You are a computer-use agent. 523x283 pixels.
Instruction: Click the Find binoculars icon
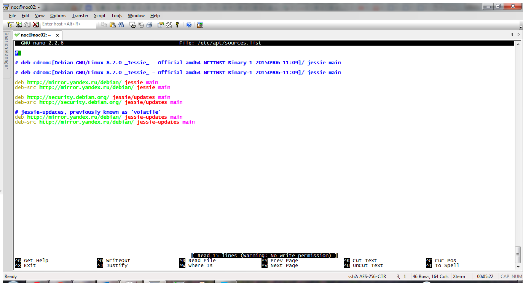(121, 24)
